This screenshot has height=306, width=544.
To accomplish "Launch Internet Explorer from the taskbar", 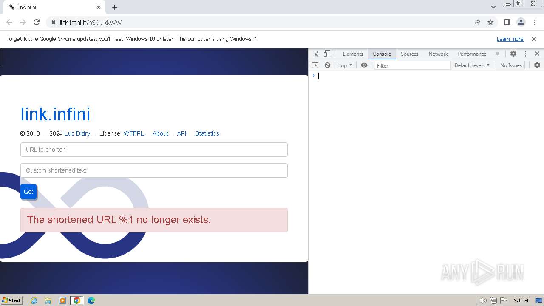I will click(x=34, y=300).
